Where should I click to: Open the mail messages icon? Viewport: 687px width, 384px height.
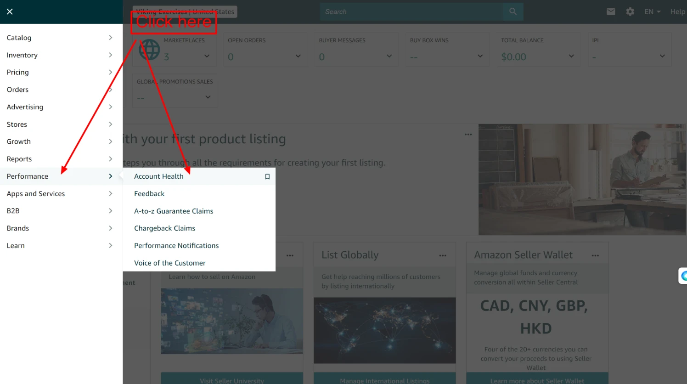(611, 11)
